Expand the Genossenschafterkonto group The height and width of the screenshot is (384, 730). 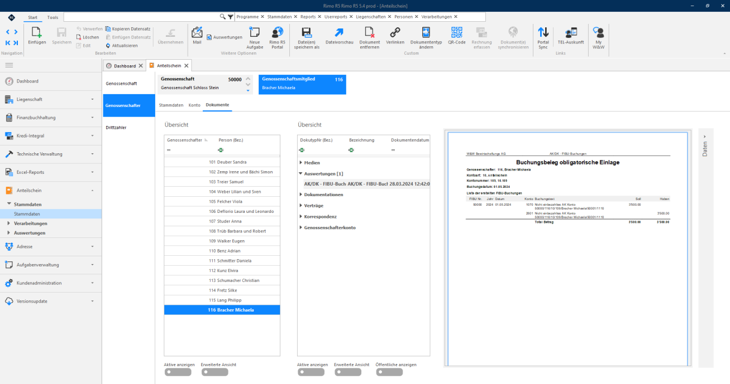(x=300, y=227)
